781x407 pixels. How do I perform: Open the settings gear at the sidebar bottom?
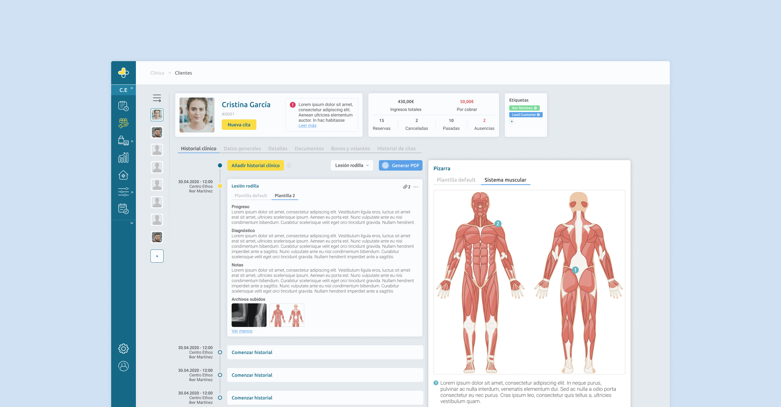pos(123,349)
